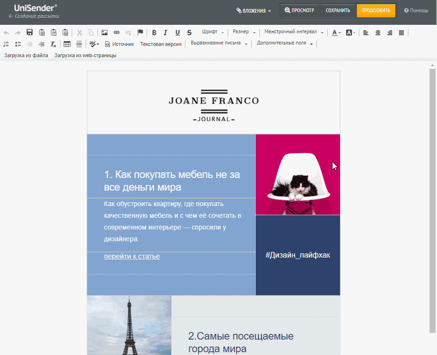Click the orange Продолжить button
This screenshot has width=437, height=355.
(x=376, y=11)
